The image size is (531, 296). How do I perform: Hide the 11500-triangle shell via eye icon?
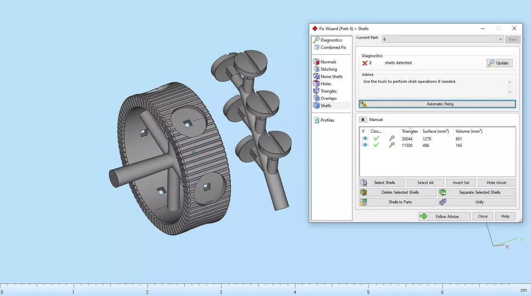point(365,145)
